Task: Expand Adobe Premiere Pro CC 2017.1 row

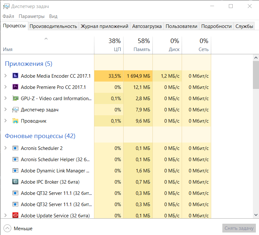Action: [5, 87]
